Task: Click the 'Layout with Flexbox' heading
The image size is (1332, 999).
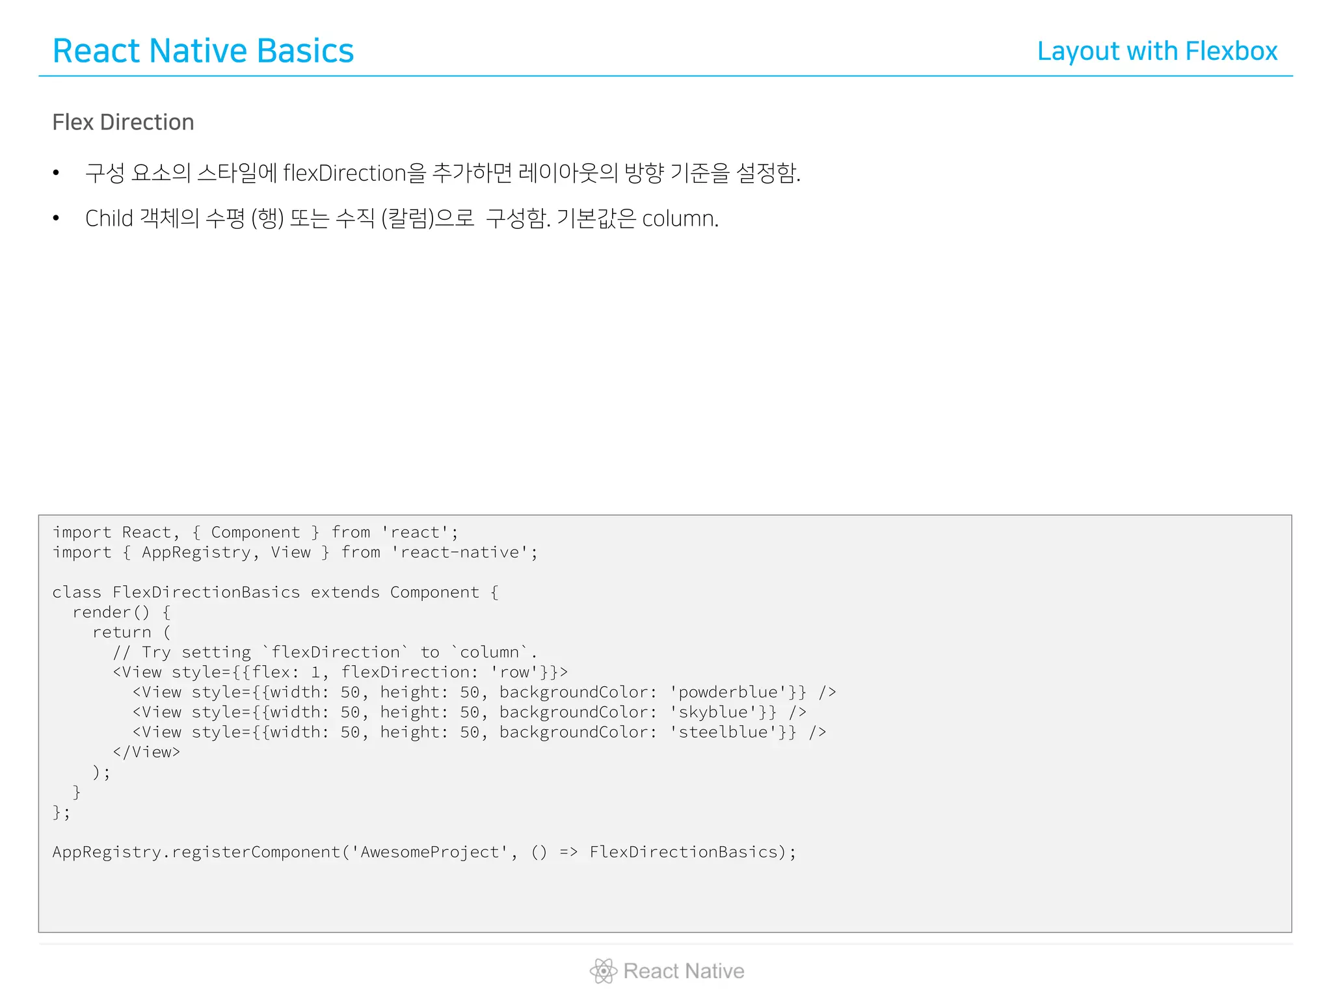Action: pos(1157,51)
